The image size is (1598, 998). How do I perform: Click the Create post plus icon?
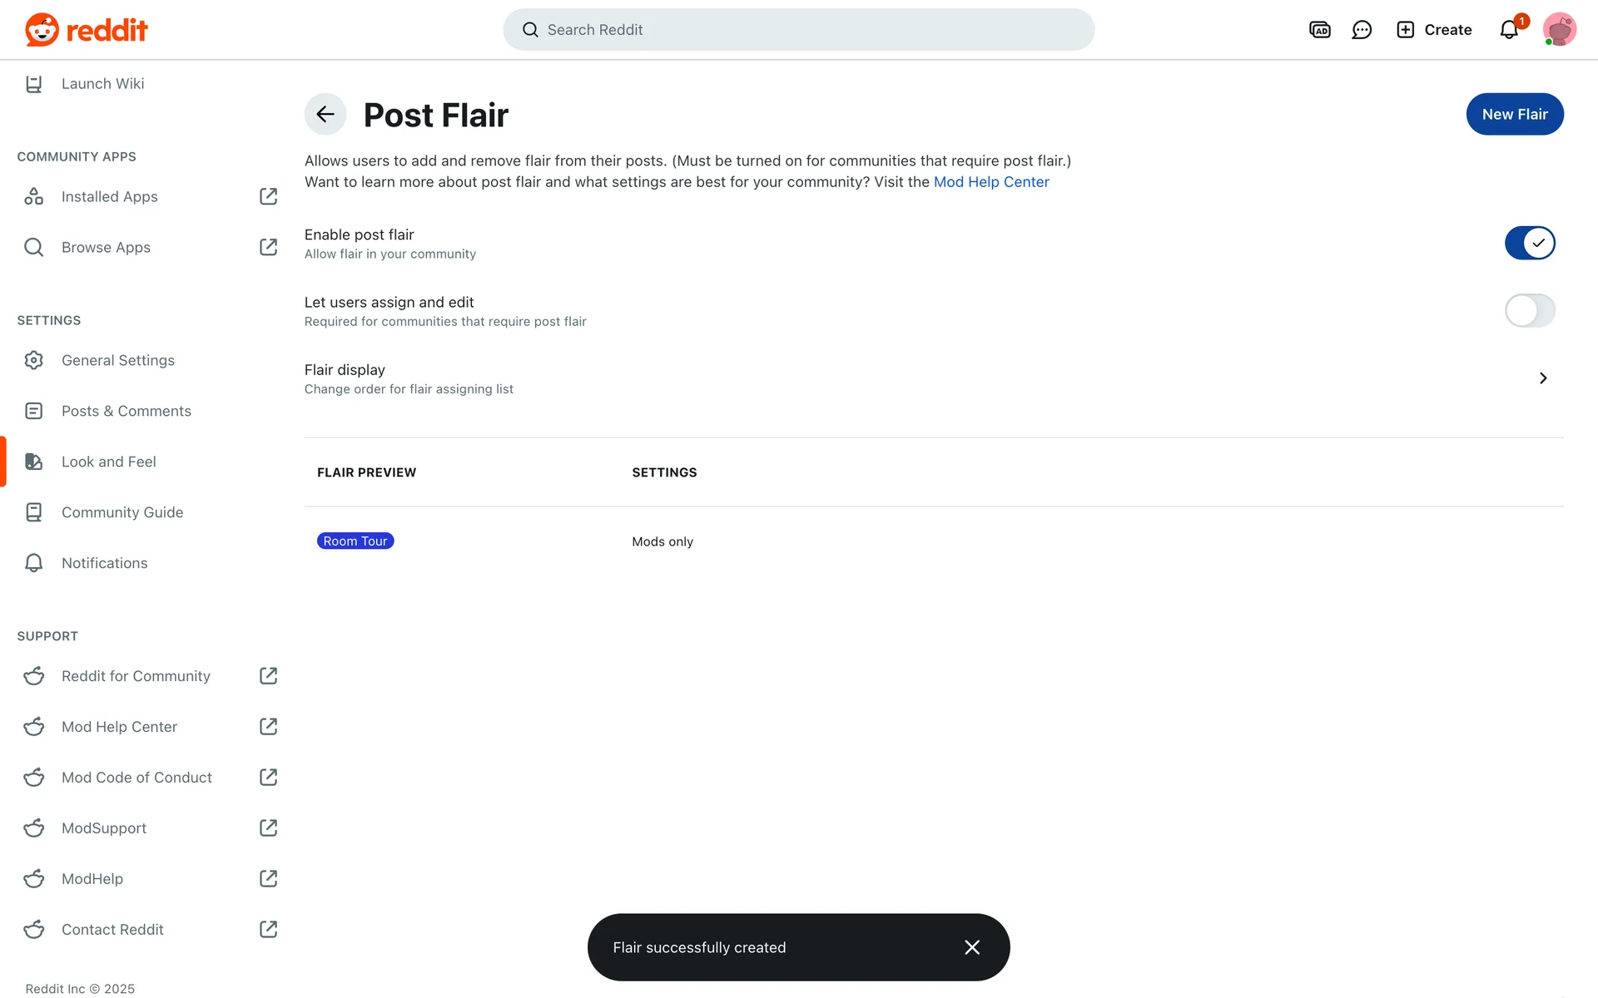[x=1406, y=30]
